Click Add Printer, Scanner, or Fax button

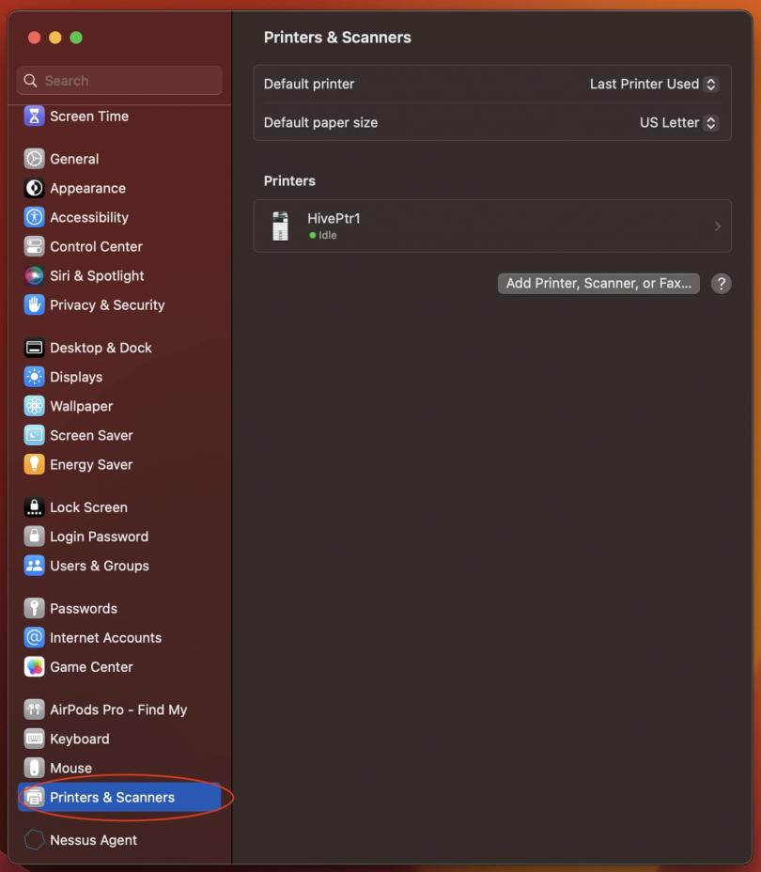pyautogui.click(x=598, y=284)
